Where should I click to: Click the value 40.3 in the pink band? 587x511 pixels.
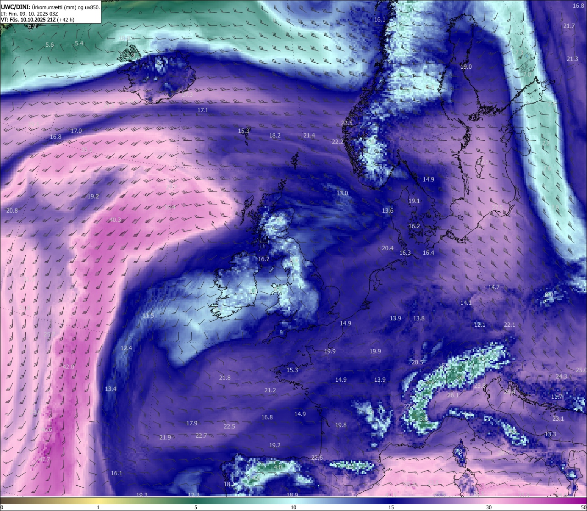116,220
